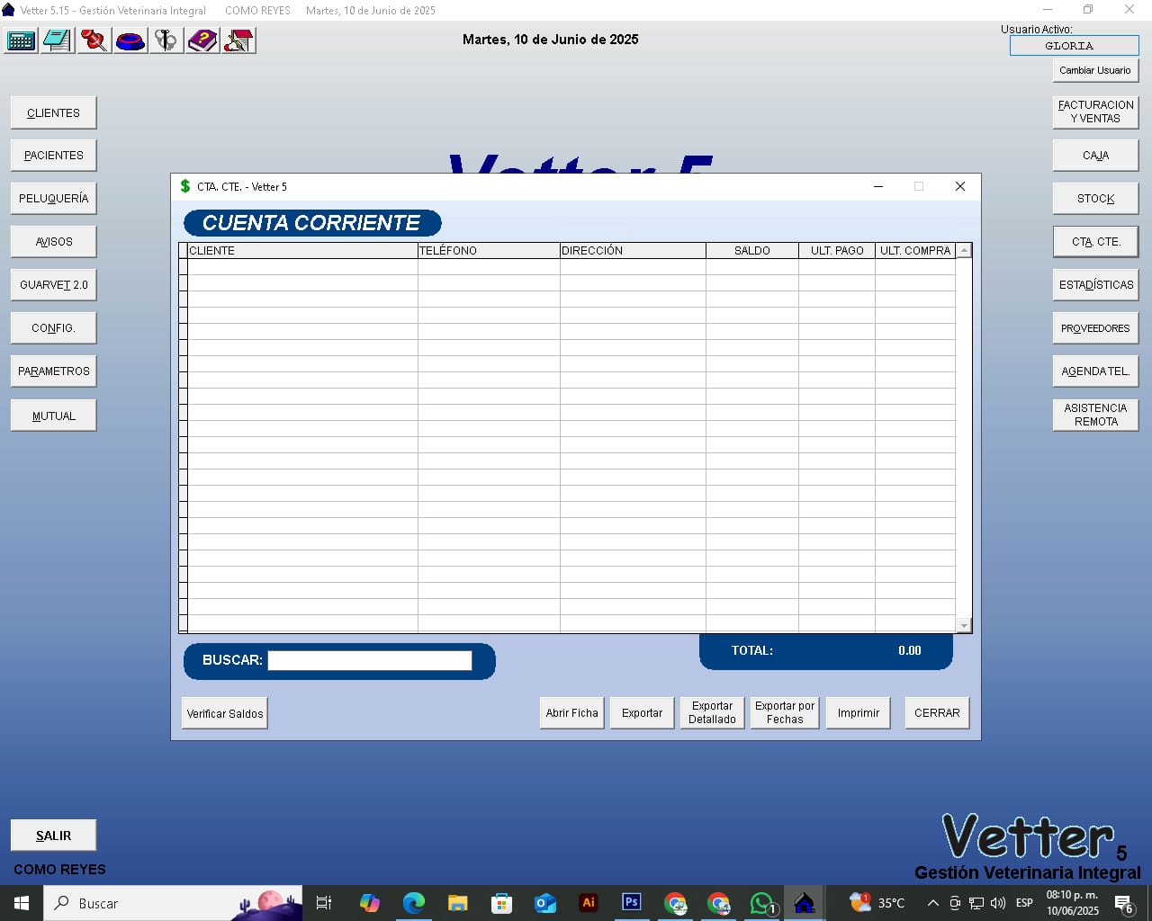Click the Imprimir button
Viewport: 1152px width, 921px height.
click(x=859, y=712)
